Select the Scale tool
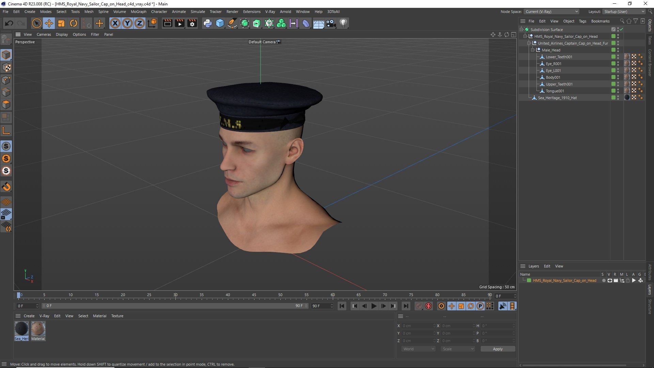This screenshot has width=654, height=368. click(x=61, y=23)
